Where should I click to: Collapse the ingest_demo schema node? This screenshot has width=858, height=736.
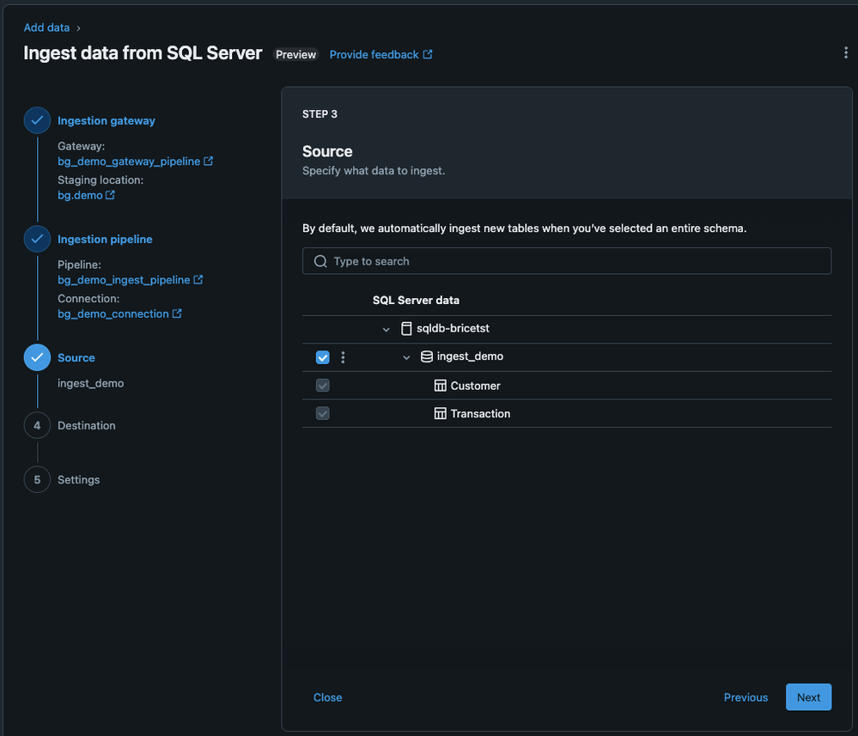(x=406, y=357)
